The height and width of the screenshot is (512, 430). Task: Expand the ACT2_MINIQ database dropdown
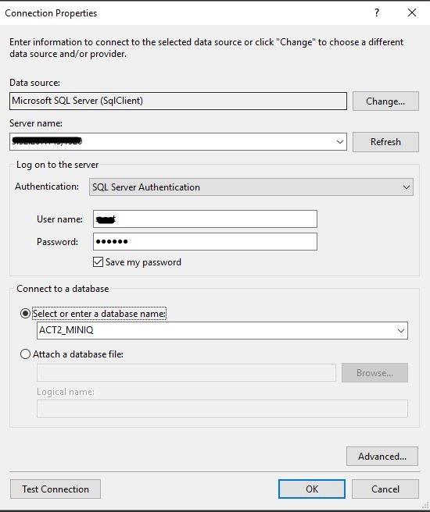pyautogui.click(x=401, y=330)
